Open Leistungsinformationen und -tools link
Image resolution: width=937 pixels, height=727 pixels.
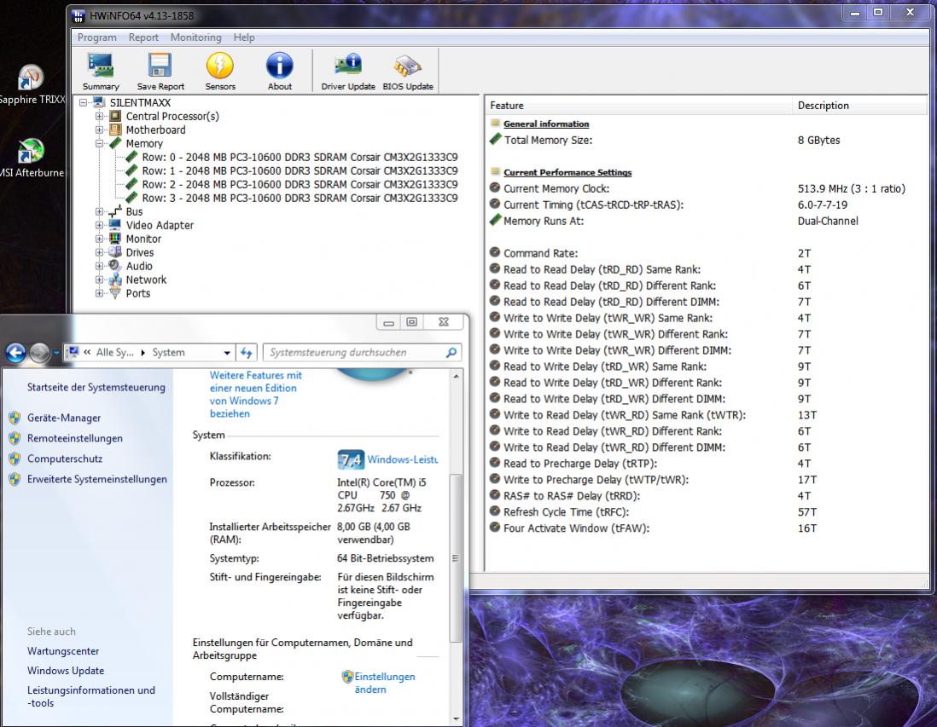pyautogui.click(x=90, y=696)
